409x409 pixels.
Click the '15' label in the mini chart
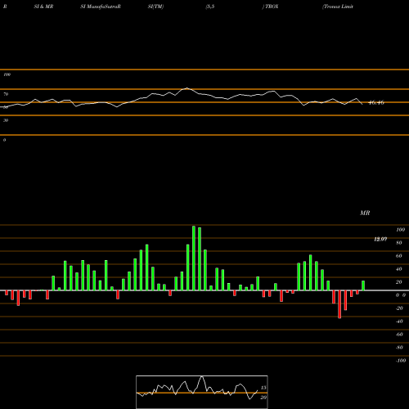click(263, 388)
